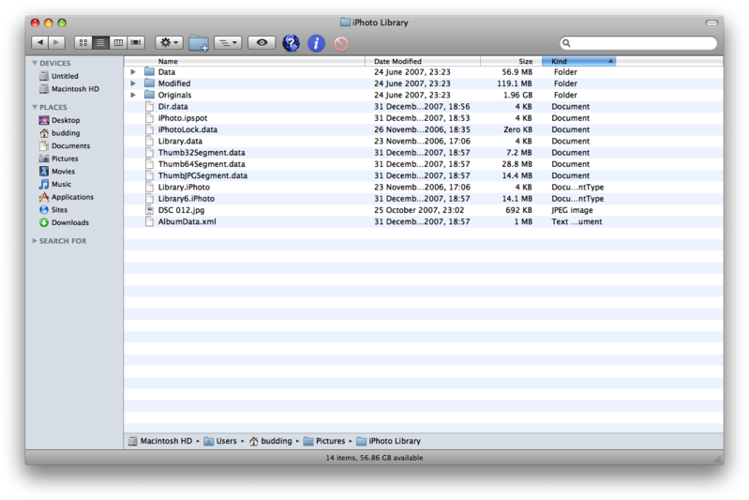This screenshot has width=749, height=500.
Task: Switch to icon view
Action: coord(83,42)
